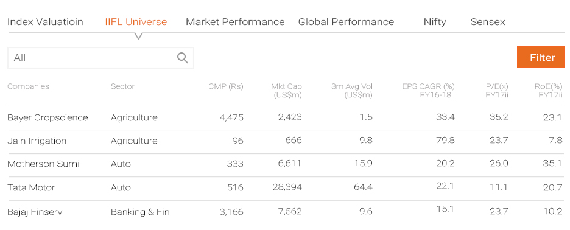Switch to the Market Performance tab
The width and height of the screenshot is (570, 230).
point(235,22)
